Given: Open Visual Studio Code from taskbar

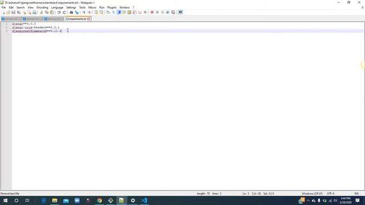Looking at the screenshot, I should click(x=144, y=200).
